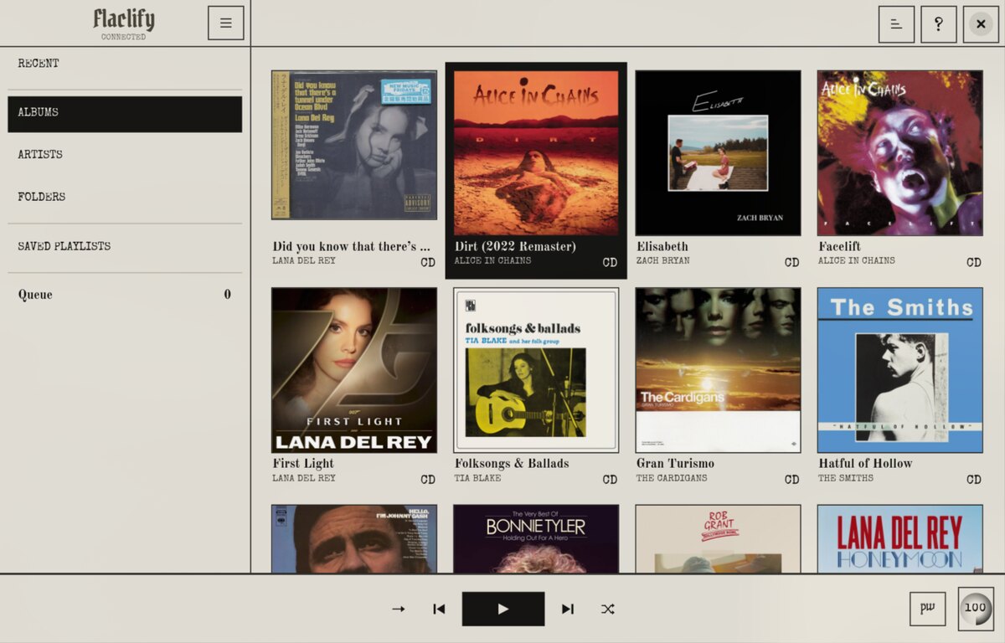1005x643 pixels.
Task: Open the Folksongs & Ballads album cover
Action: 536,370
